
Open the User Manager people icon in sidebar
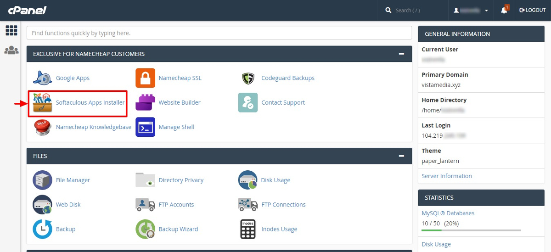click(11, 50)
